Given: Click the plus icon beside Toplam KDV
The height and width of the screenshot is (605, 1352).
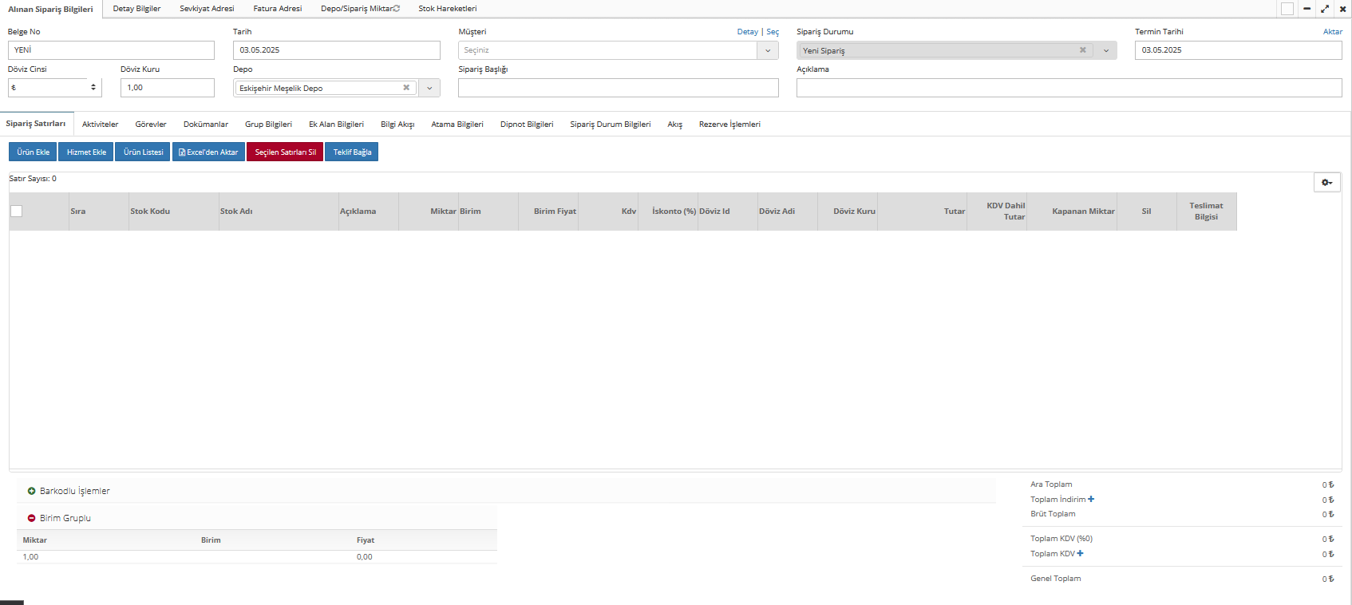Looking at the screenshot, I should 1080,554.
